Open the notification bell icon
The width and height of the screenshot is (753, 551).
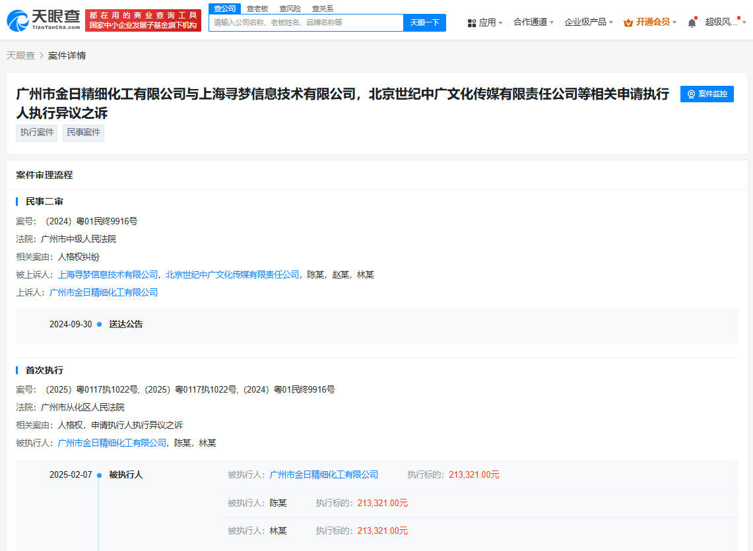[692, 22]
